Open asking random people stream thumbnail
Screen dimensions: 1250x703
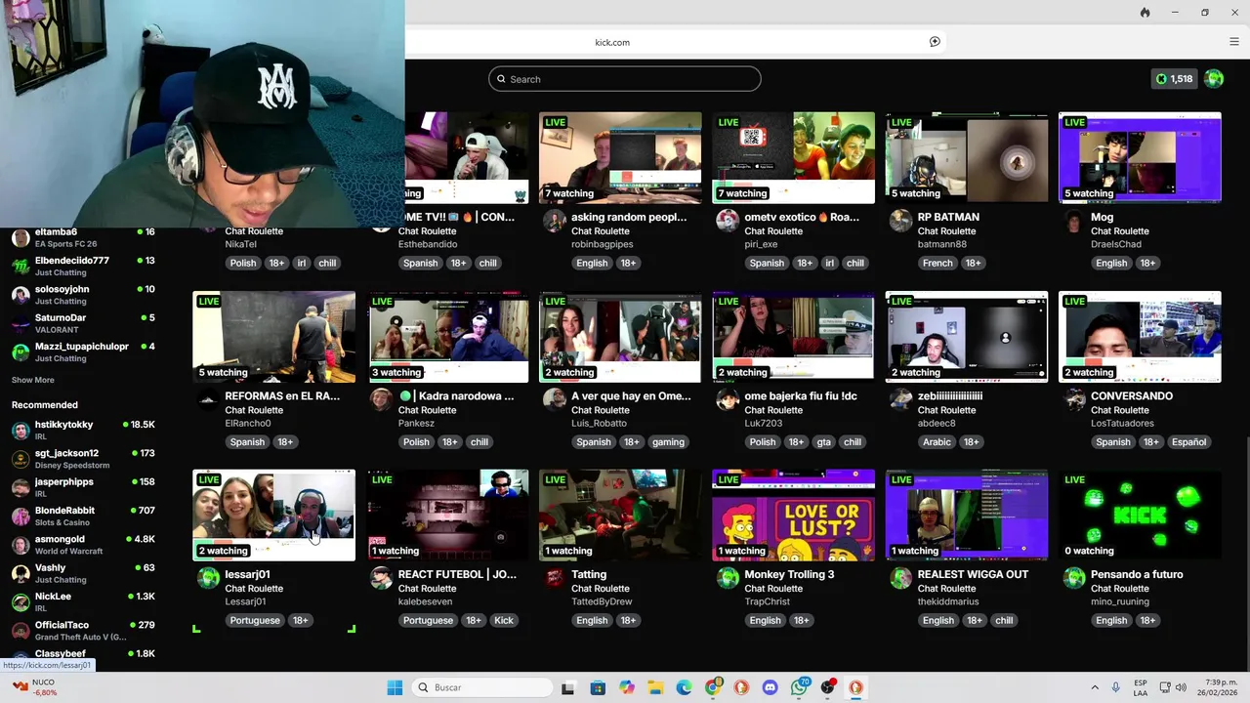click(x=621, y=158)
